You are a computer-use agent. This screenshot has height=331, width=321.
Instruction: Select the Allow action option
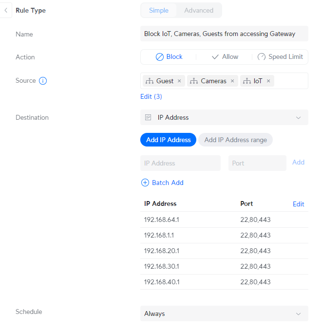pos(225,57)
